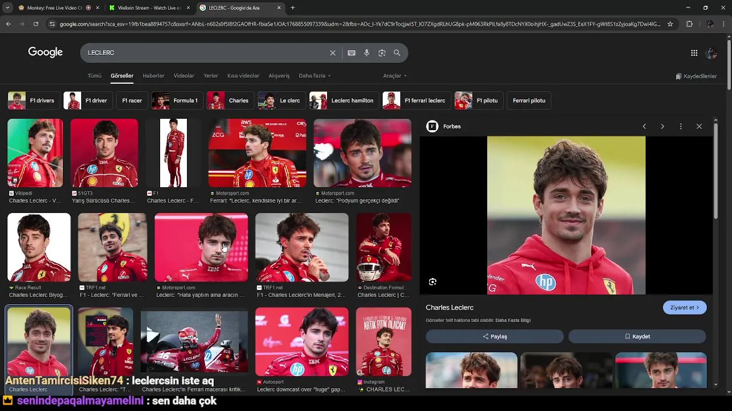Viewport: 732px width, 411px height.
Task: Start voice search with microphone icon
Action: [367, 53]
